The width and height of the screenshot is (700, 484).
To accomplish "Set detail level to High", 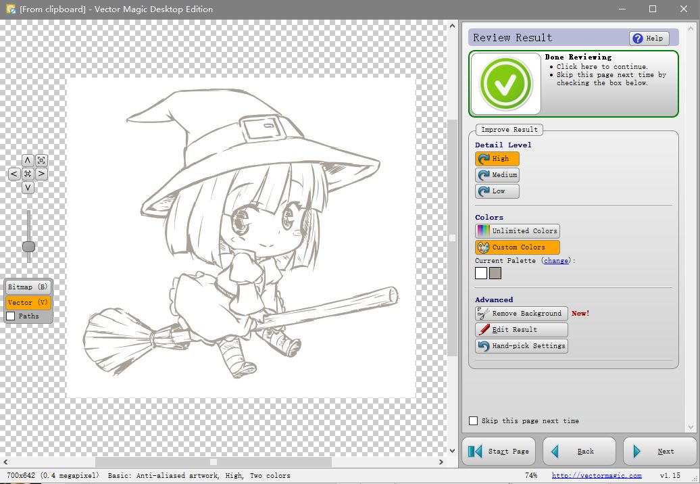I will click(497, 158).
